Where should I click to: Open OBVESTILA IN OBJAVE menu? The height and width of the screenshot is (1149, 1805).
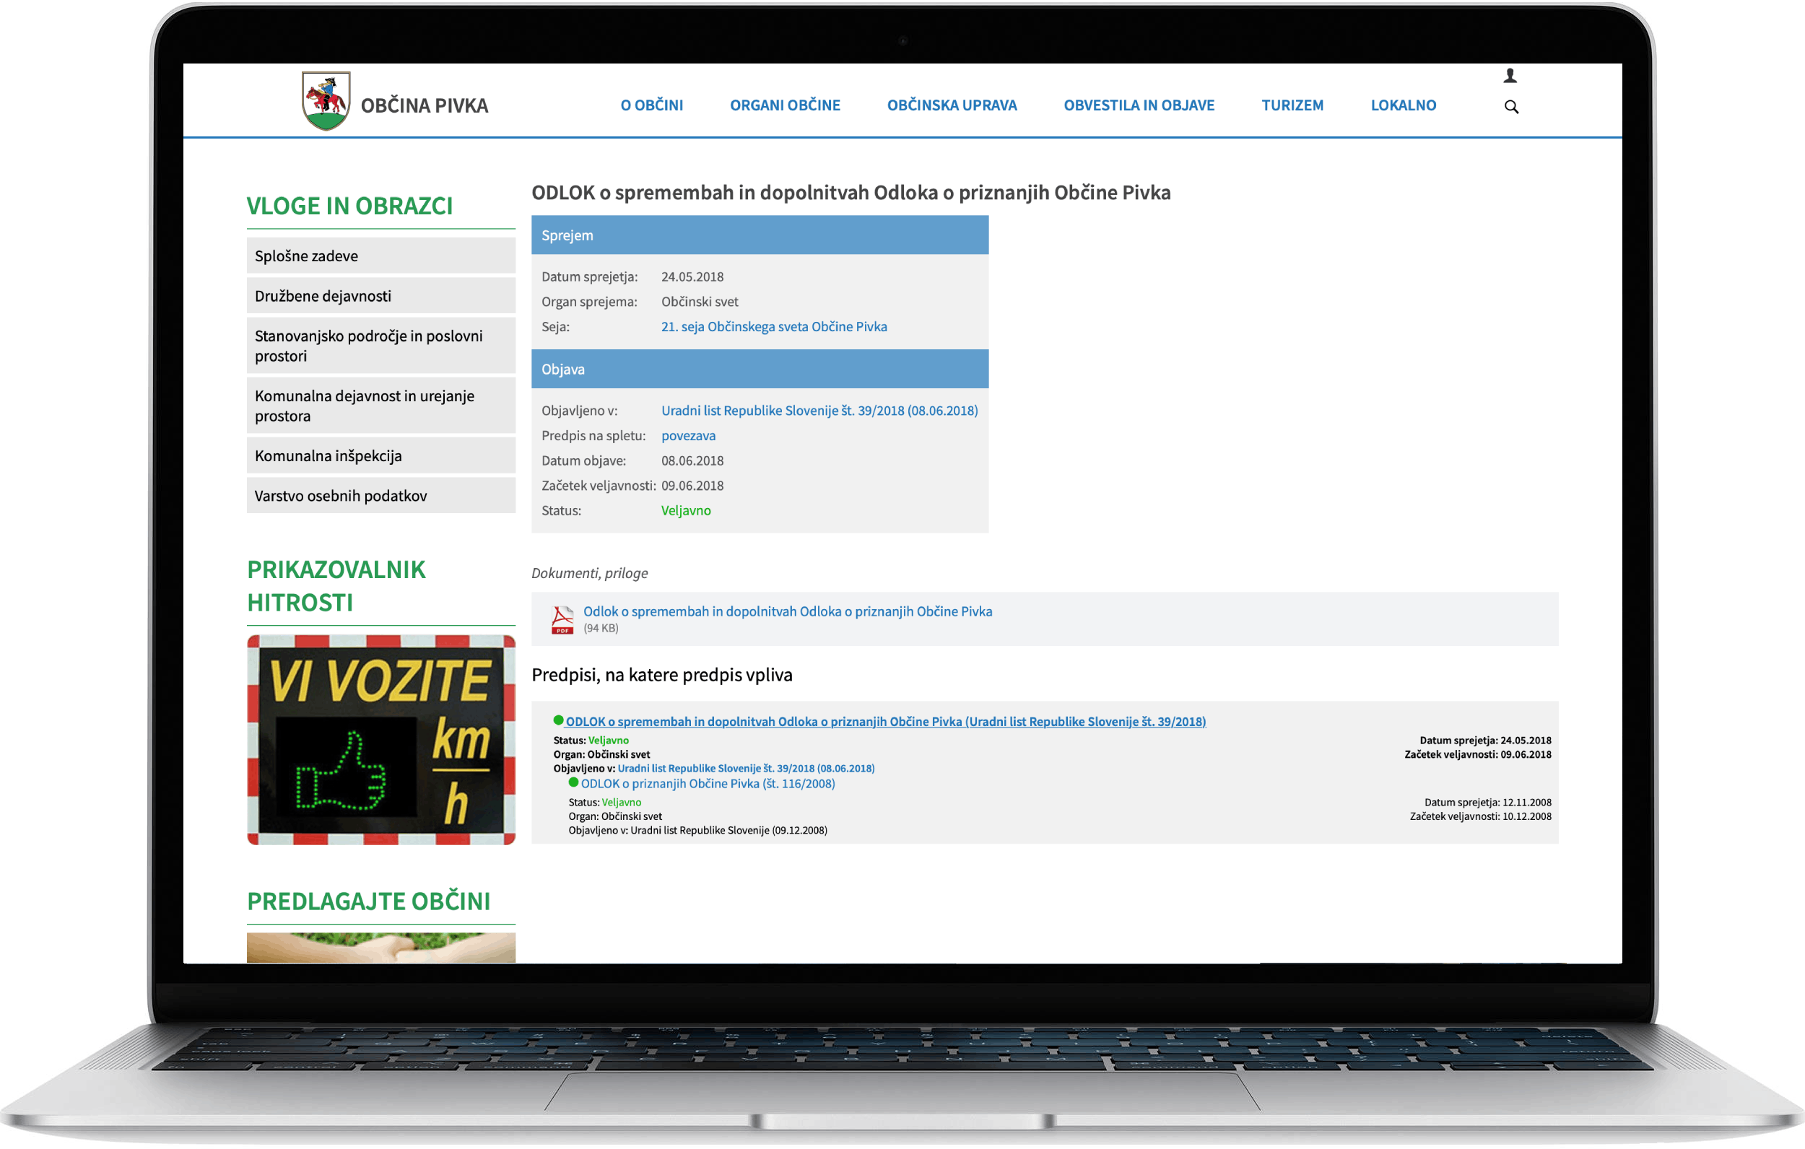tap(1139, 105)
